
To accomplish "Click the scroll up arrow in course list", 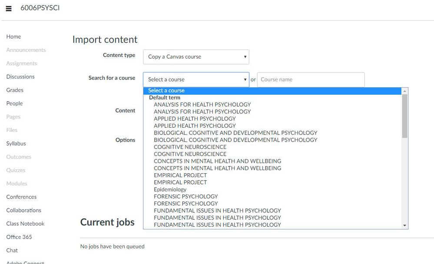I will (405, 91).
